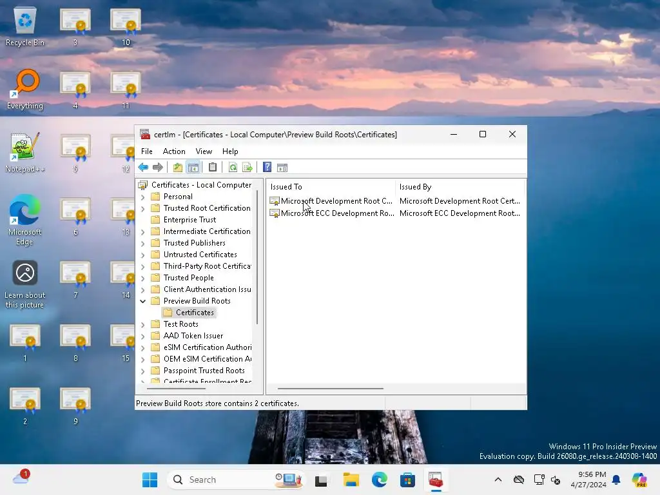The width and height of the screenshot is (660, 495).
Task: Open the View menu
Action: point(204,151)
